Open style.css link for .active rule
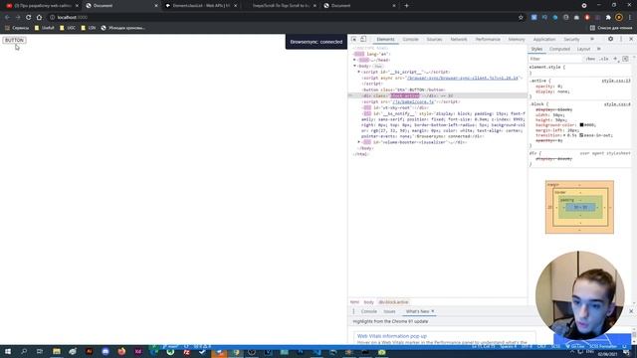This screenshot has width=637, height=358. [616, 81]
